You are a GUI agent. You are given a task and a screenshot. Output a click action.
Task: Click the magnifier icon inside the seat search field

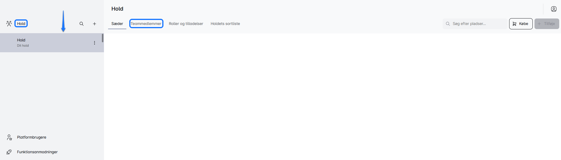(x=448, y=24)
